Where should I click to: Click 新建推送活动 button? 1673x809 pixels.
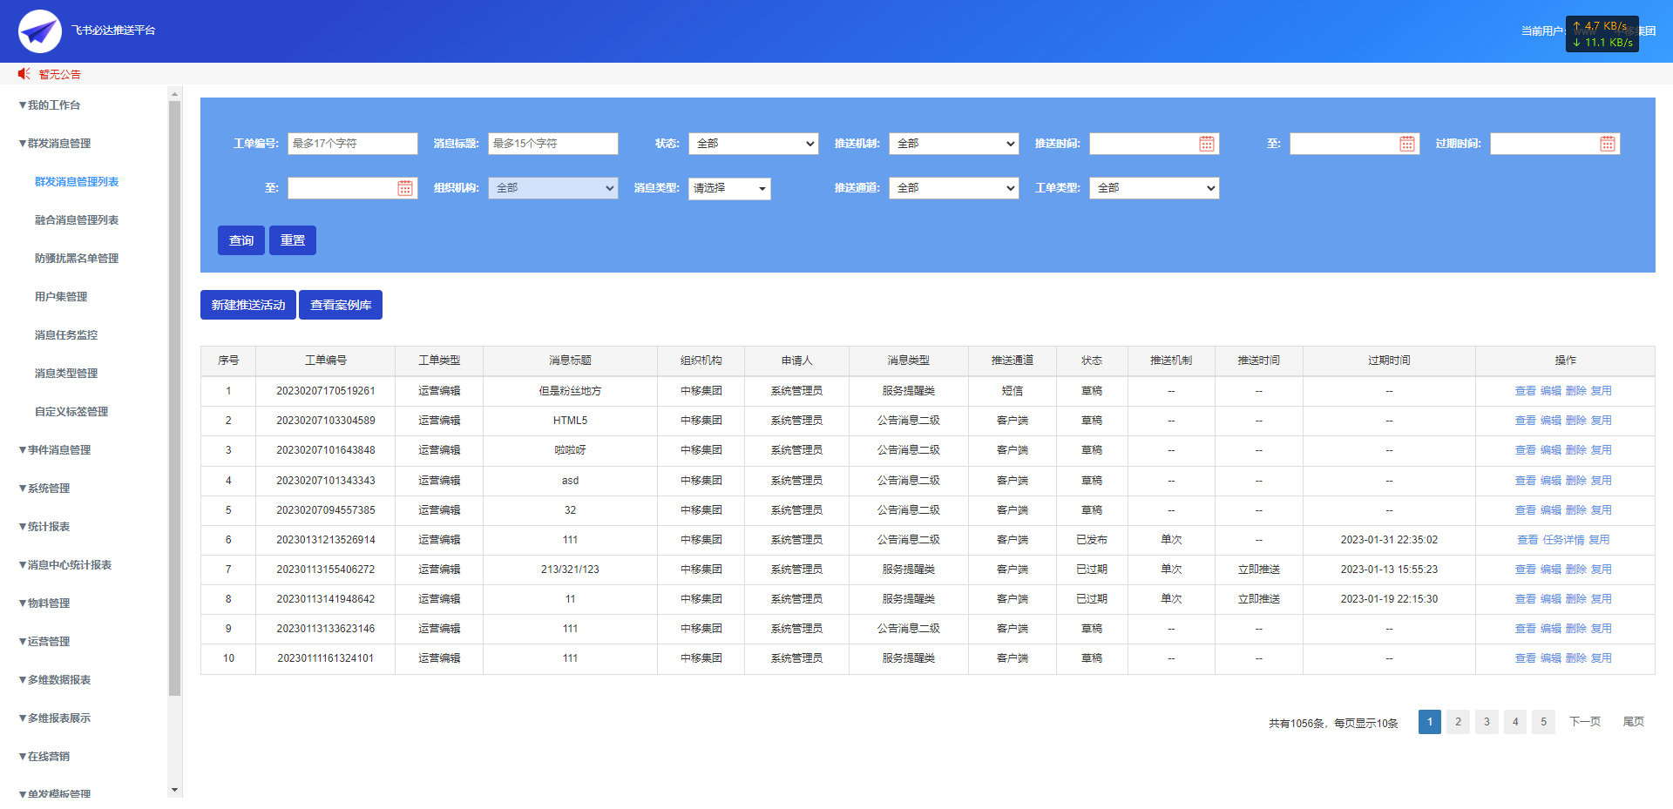(248, 305)
